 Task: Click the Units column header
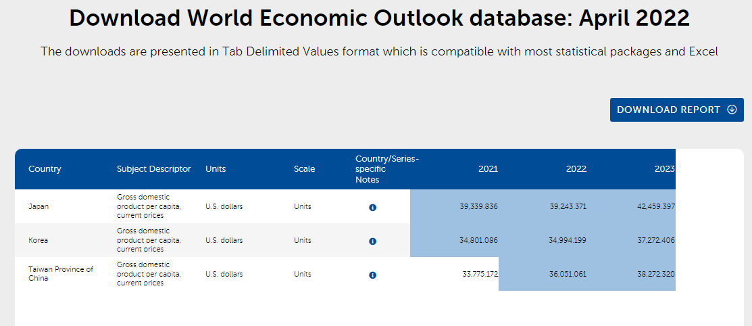(x=216, y=169)
